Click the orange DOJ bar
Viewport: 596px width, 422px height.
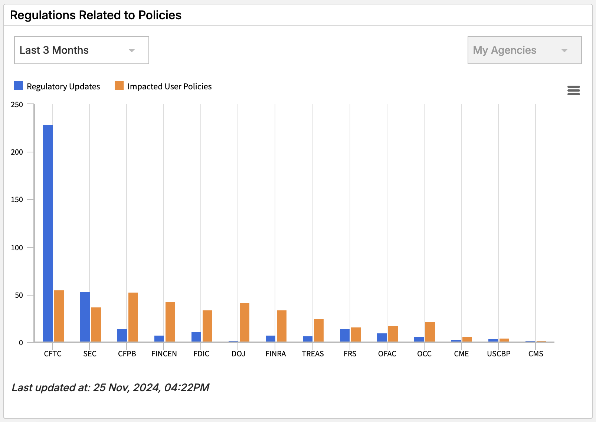click(245, 322)
